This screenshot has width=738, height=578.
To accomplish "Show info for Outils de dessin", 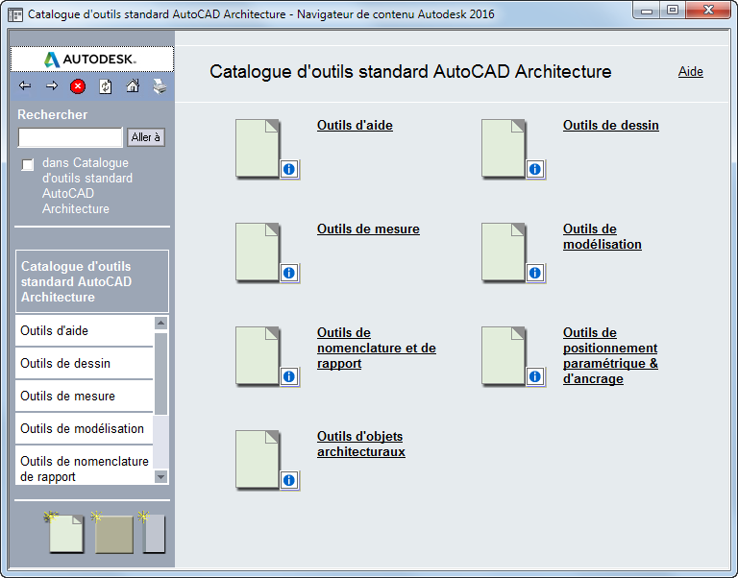I will (x=535, y=169).
